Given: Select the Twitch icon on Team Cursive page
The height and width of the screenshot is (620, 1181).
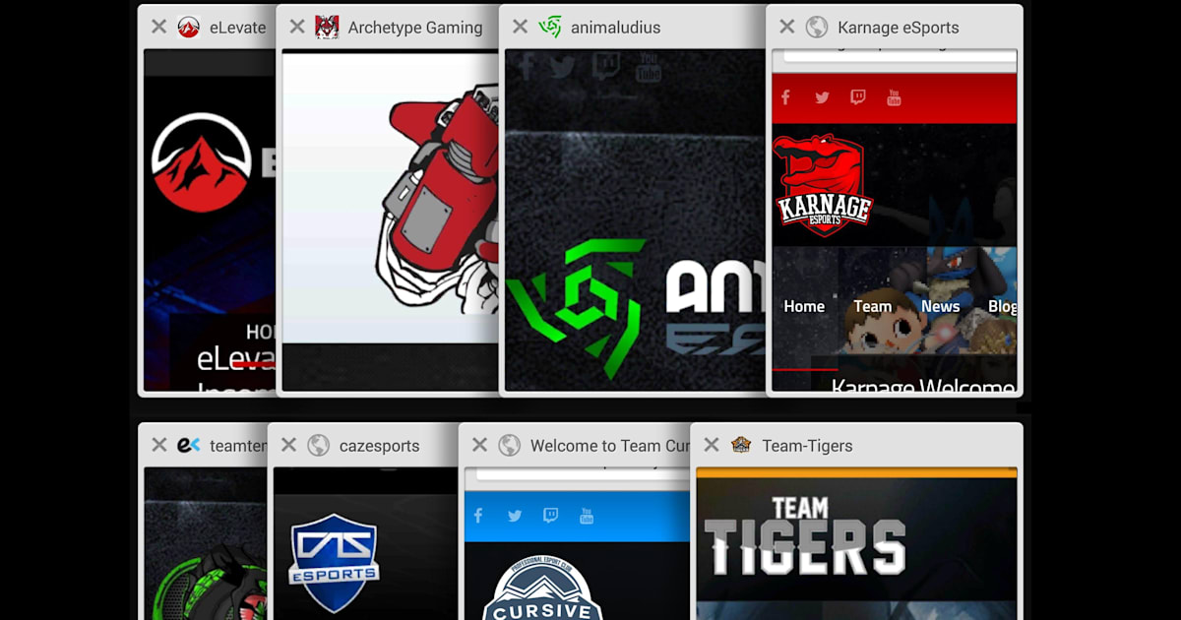Looking at the screenshot, I should click(x=551, y=515).
